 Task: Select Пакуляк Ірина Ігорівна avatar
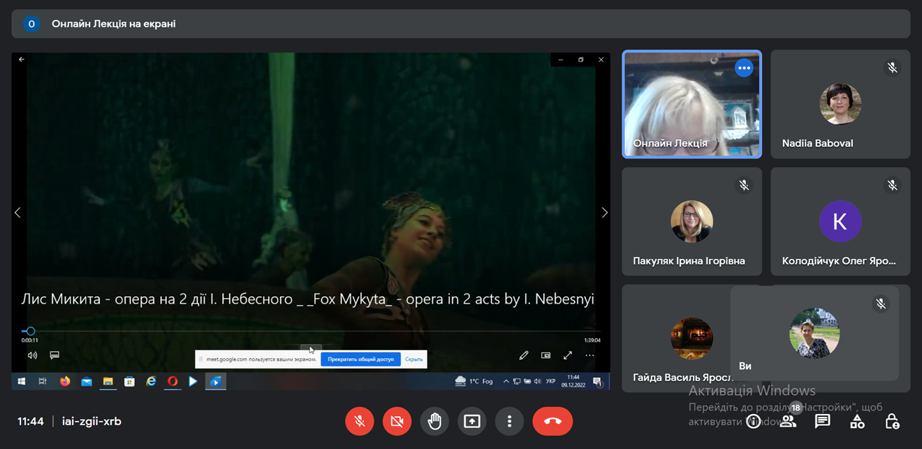[691, 221]
